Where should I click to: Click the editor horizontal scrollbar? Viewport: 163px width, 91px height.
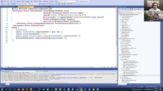click(71, 67)
